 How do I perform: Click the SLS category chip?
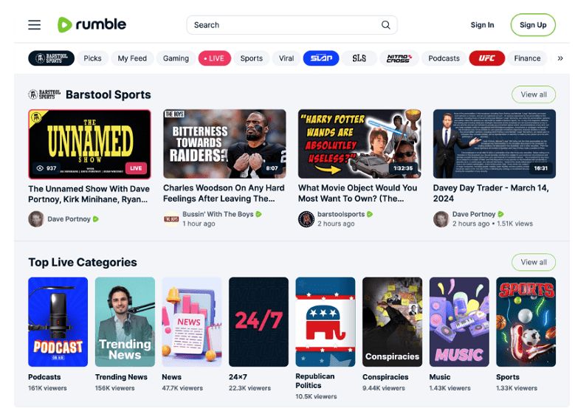point(359,58)
